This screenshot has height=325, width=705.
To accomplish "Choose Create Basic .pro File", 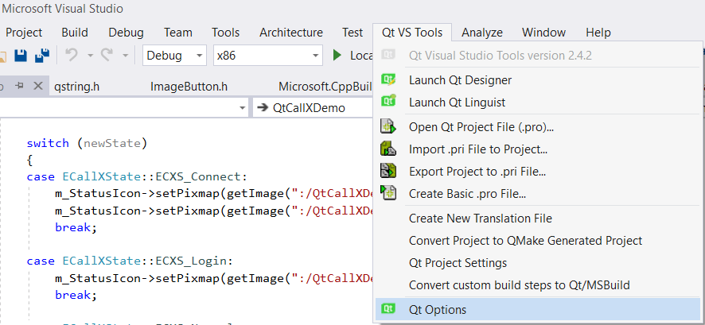I will pos(538,194).
